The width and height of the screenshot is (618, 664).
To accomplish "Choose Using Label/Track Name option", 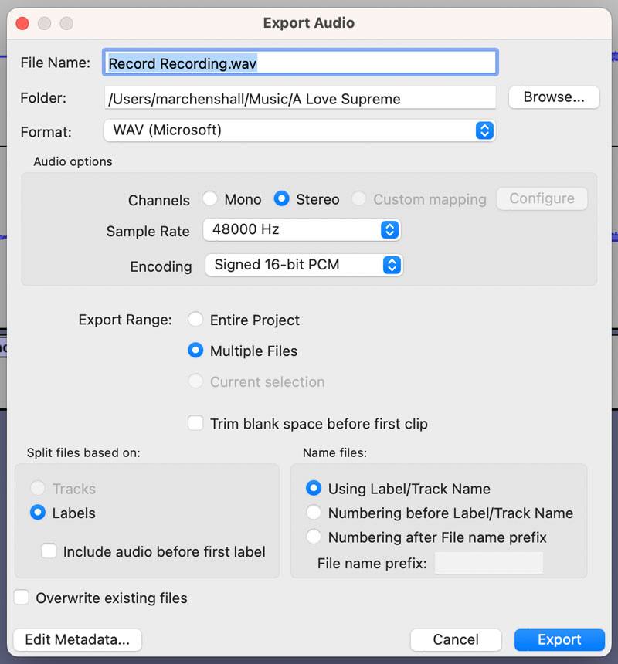I will point(314,489).
